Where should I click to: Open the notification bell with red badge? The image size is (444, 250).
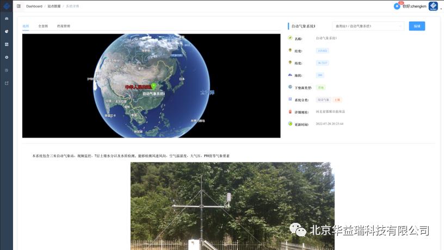point(397,6)
